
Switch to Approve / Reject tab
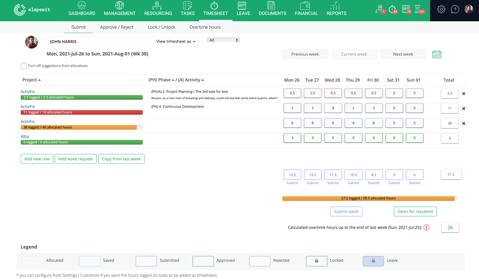click(117, 27)
